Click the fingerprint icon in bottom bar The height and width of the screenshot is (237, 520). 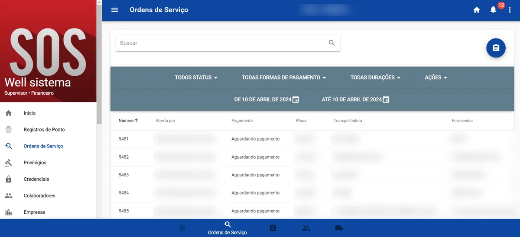click(x=182, y=228)
